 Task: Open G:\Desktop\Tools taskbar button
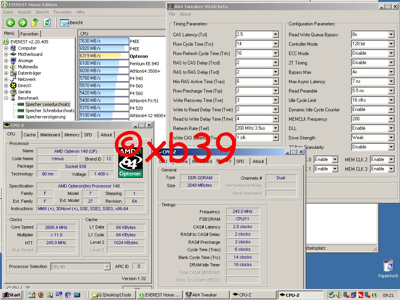[112, 295]
